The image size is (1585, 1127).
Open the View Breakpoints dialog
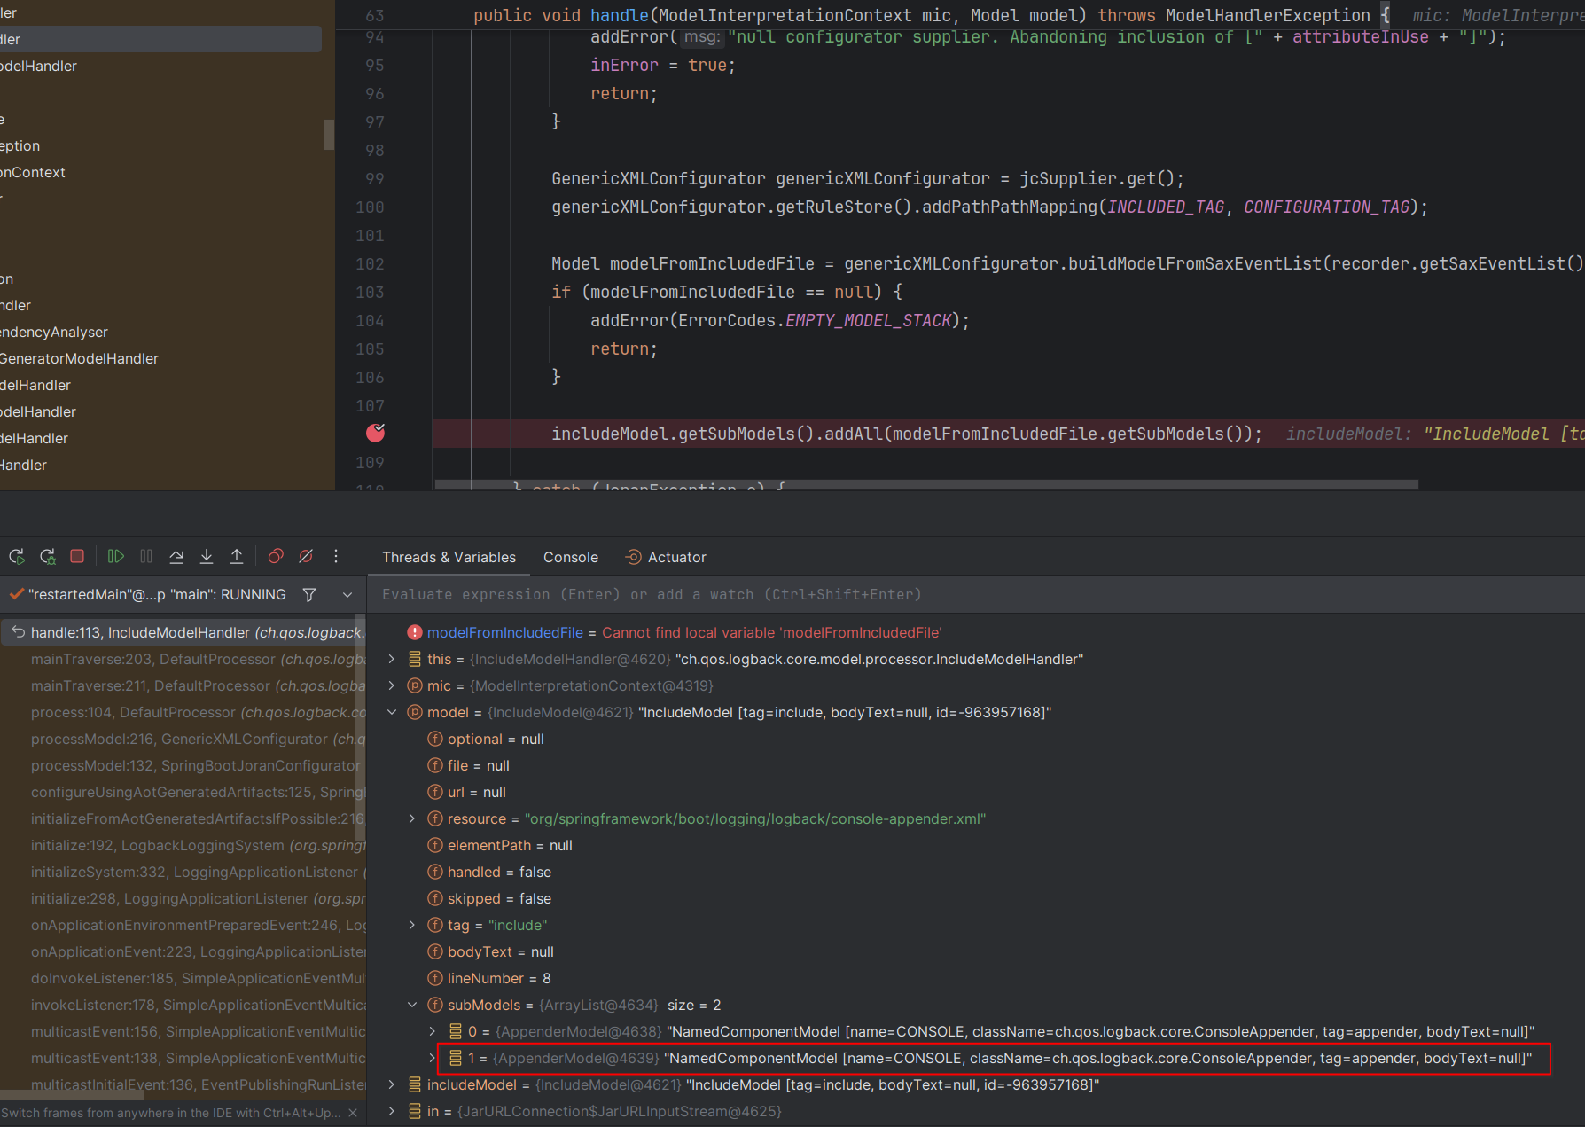pyautogui.click(x=276, y=557)
